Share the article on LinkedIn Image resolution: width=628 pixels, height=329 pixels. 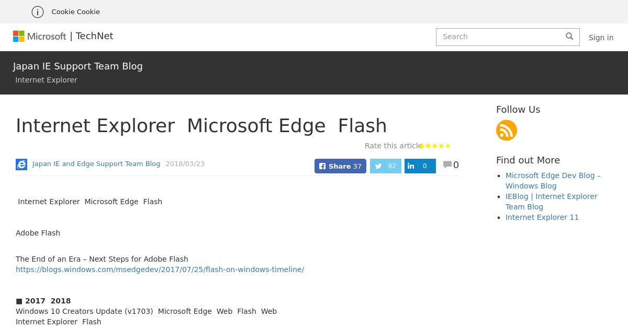(x=420, y=166)
